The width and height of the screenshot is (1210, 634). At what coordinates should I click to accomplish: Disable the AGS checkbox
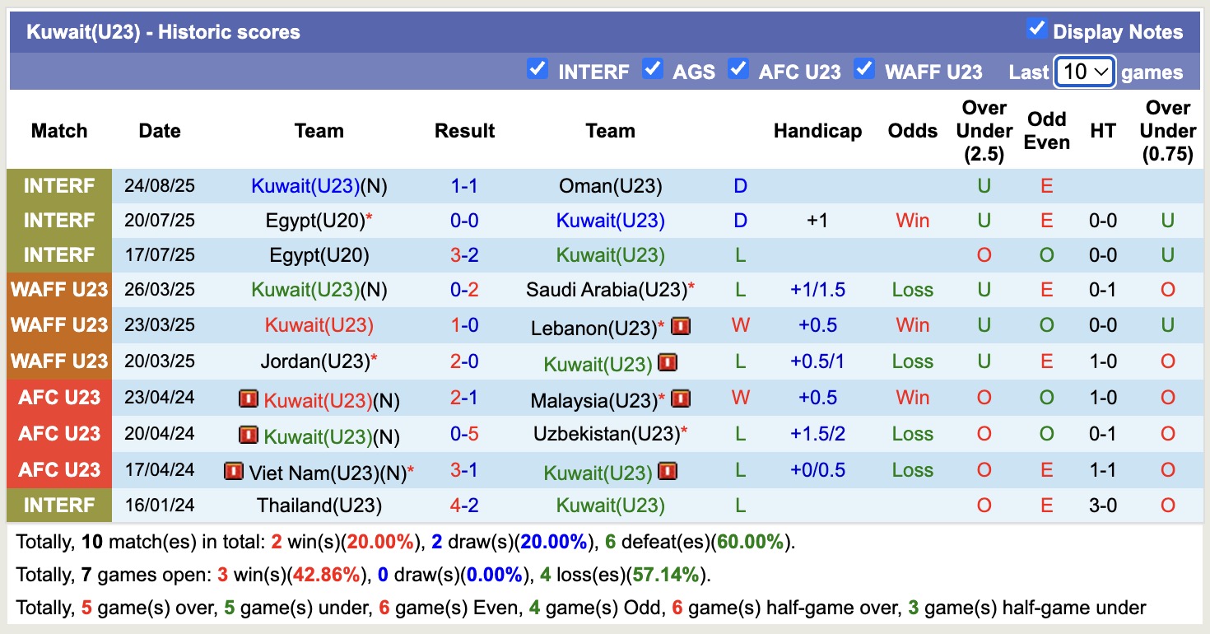point(653,71)
